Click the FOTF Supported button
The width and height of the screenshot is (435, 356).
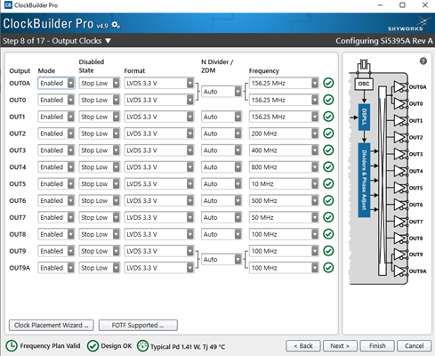(138, 325)
